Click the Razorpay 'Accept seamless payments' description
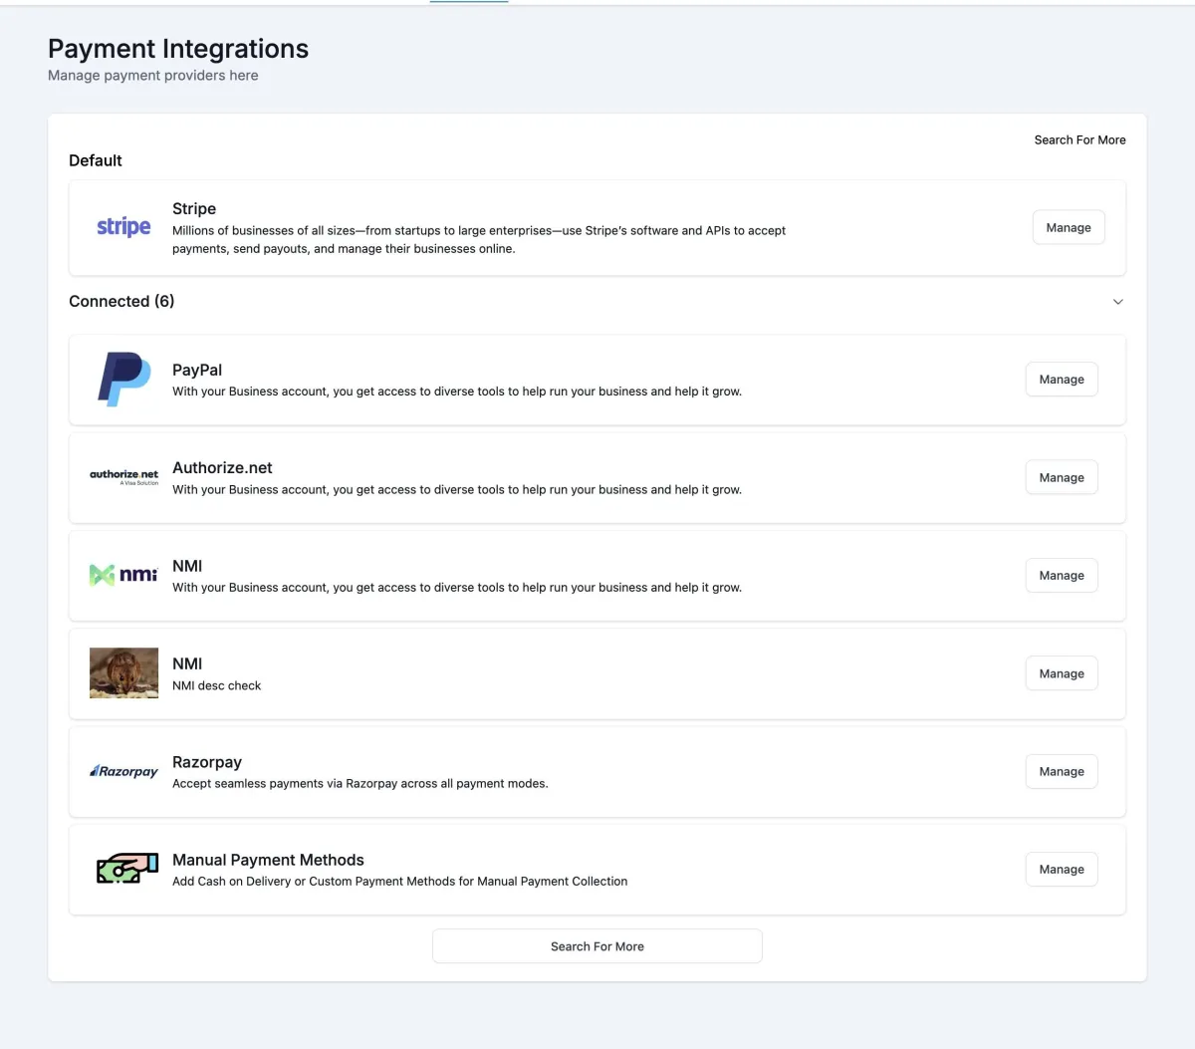 point(360,784)
